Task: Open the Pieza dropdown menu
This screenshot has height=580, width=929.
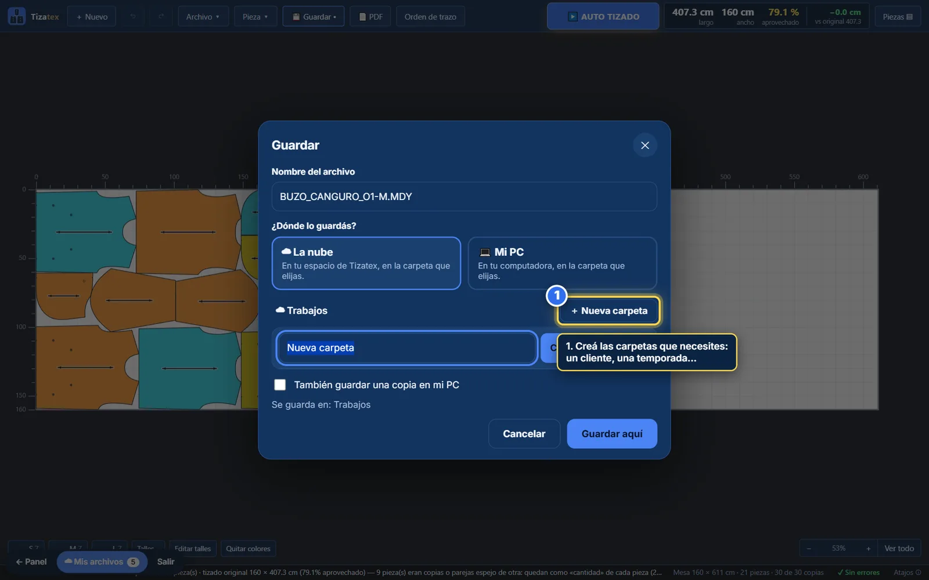Action: [x=255, y=17]
